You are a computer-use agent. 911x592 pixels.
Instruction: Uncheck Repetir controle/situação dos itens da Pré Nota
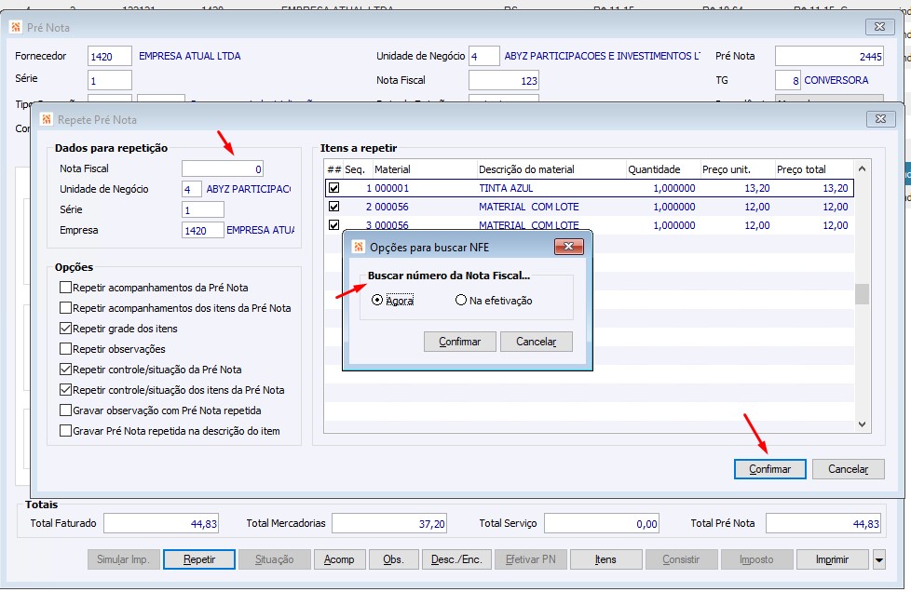(65, 389)
